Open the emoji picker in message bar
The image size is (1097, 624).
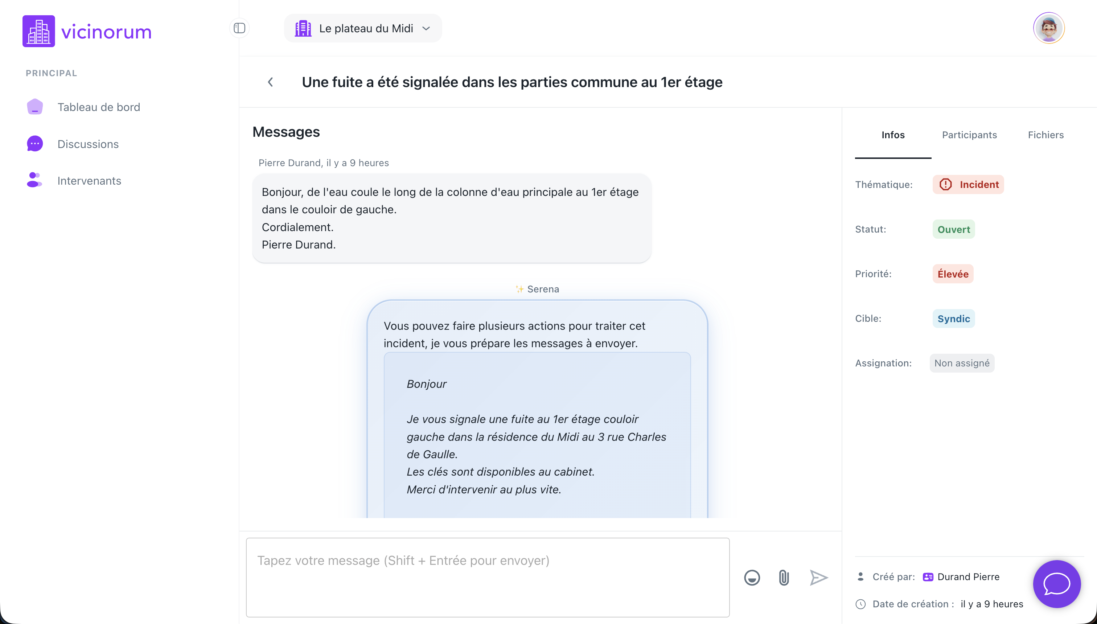(752, 577)
